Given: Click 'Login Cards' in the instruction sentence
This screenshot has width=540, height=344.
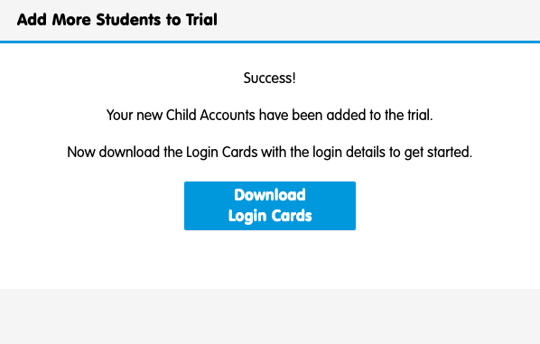Looking at the screenshot, I should click(x=222, y=152).
